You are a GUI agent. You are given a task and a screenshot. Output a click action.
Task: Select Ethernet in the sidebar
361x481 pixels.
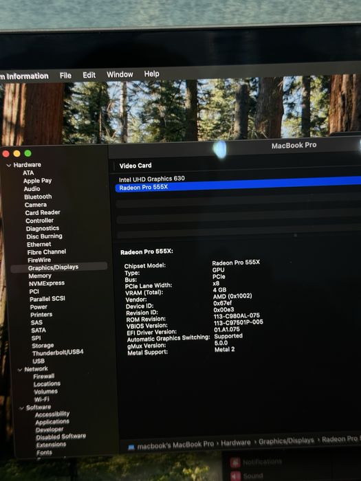click(39, 244)
